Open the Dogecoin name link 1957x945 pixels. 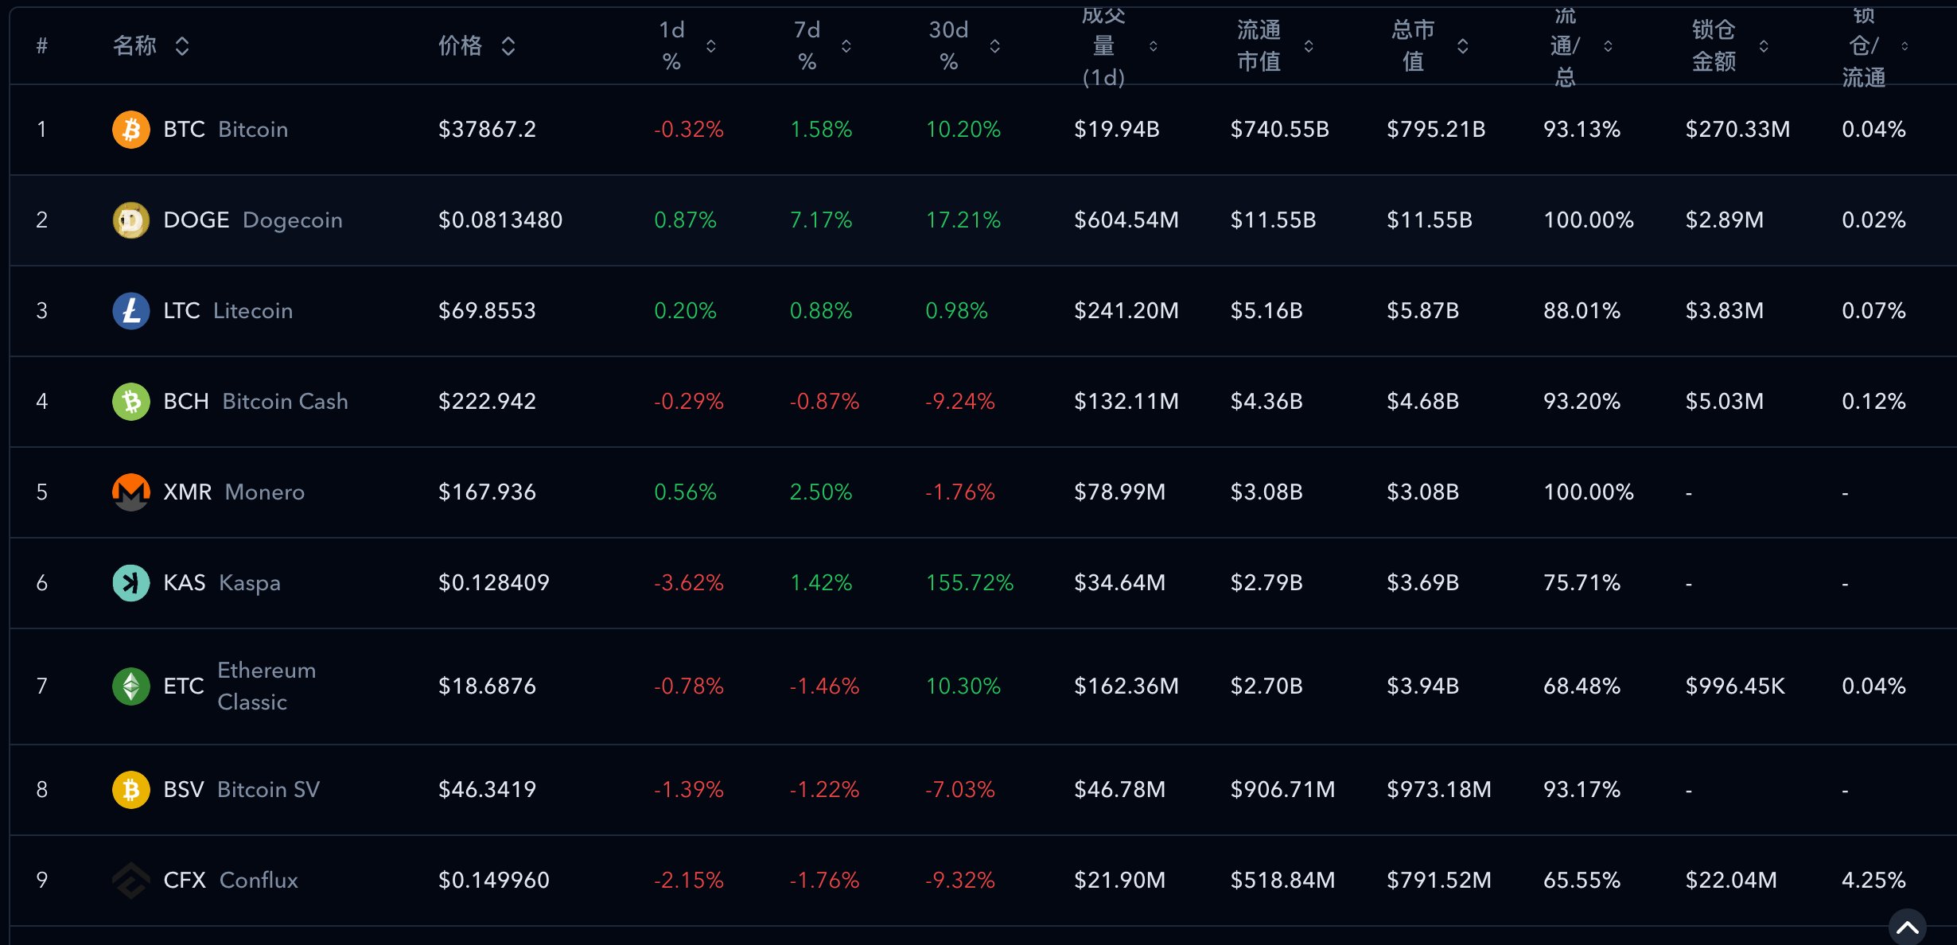(292, 220)
